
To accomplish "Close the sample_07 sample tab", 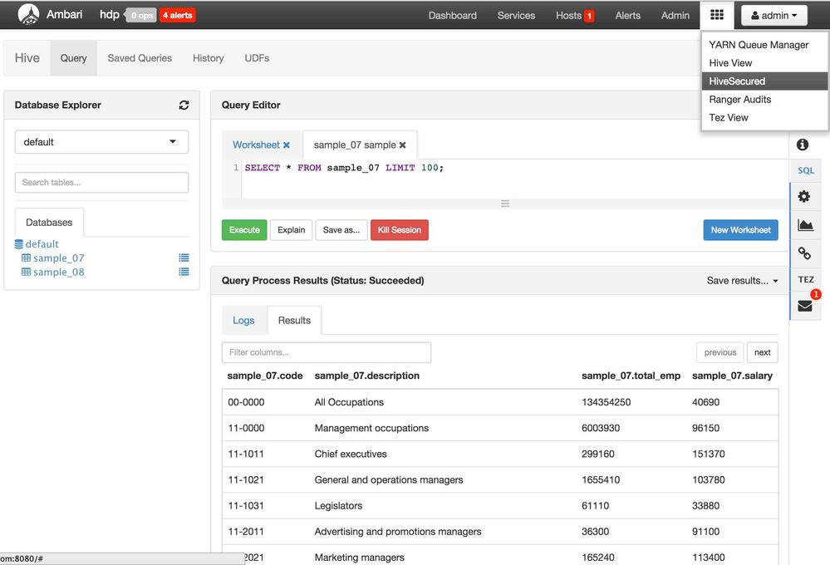I will click(x=403, y=145).
